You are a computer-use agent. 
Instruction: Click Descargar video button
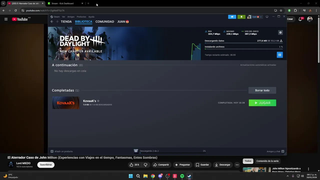(x=222, y=165)
